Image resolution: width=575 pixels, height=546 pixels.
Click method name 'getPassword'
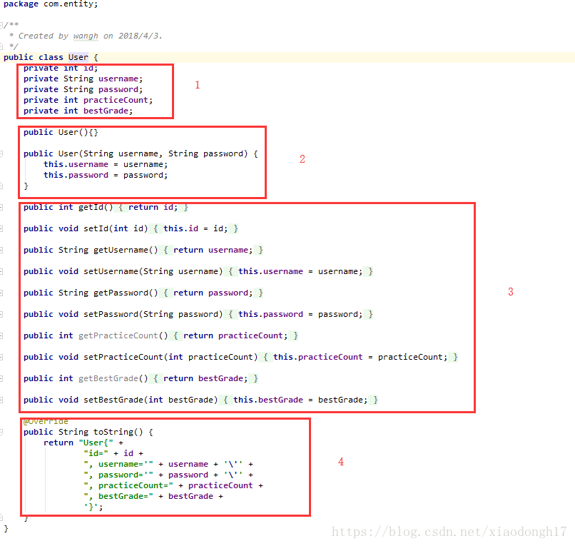[121, 293]
